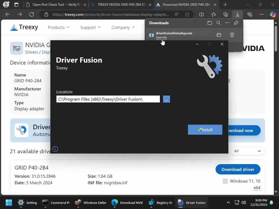Viewport: 279px width, 209px height.
Task: Click the Download now button
Action: point(244,130)
